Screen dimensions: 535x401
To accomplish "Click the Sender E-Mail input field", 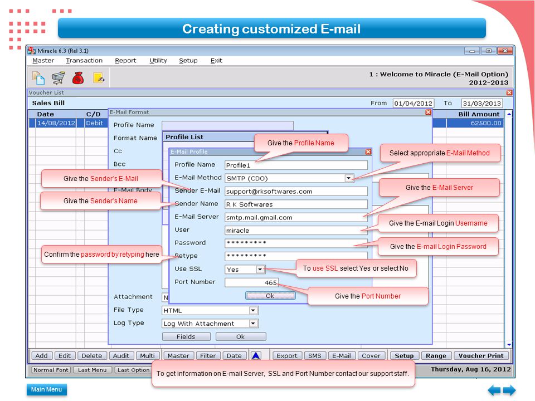I will tap(296, 191).
